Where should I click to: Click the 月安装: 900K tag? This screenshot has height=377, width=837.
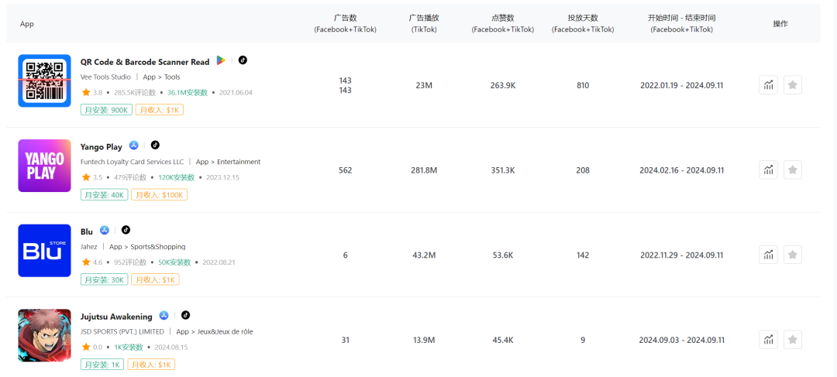(x=105, y=110)
